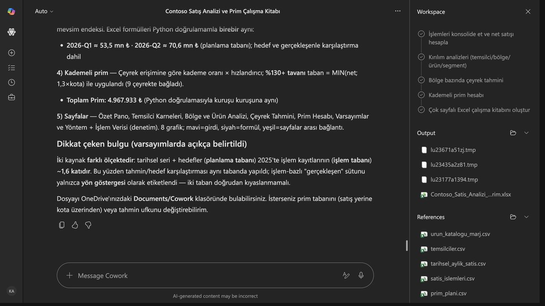The image size is (545, 306).
Task: Click the 'Çok sayfalı Excel' task checkmark
Action: pos(421,110)
